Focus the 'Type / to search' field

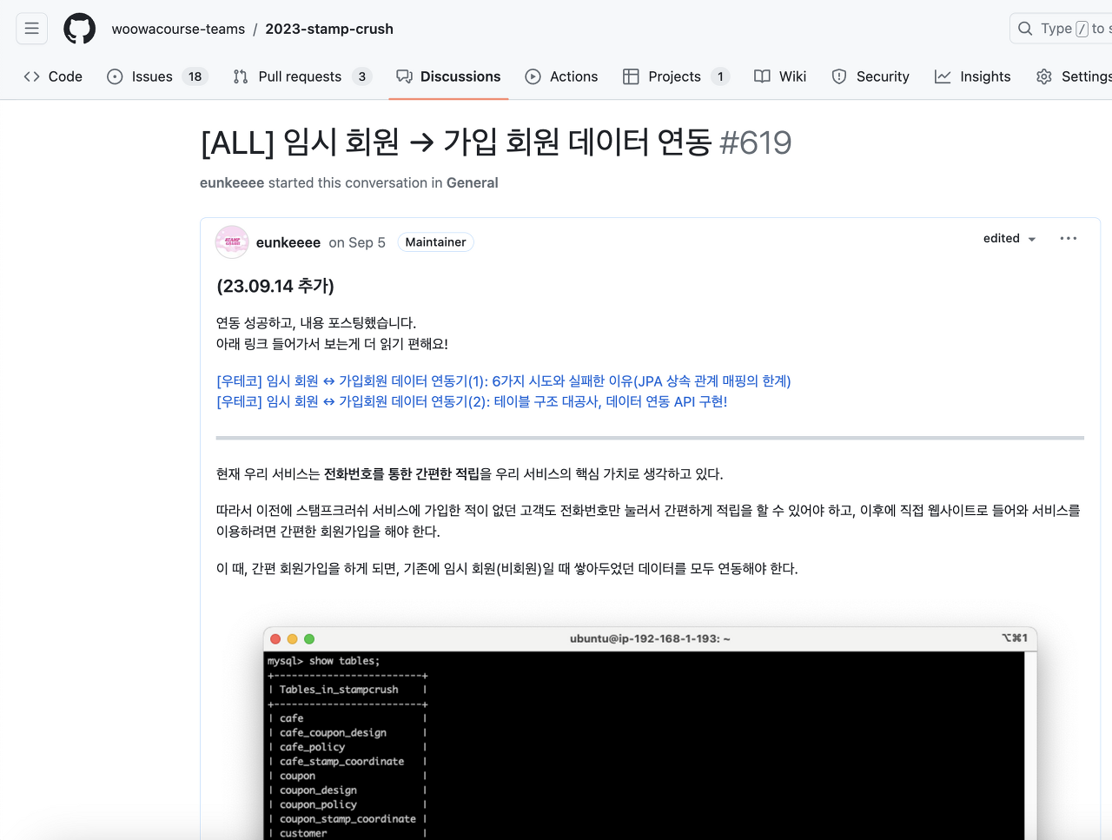pyautogui.click(x=1062, y=29)
